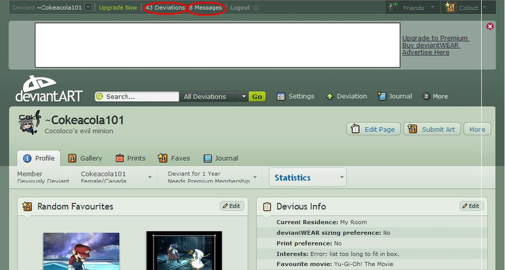Open the 8 Messages link
The width and height of the screenshot is (505, 270).
click(205, 7)
